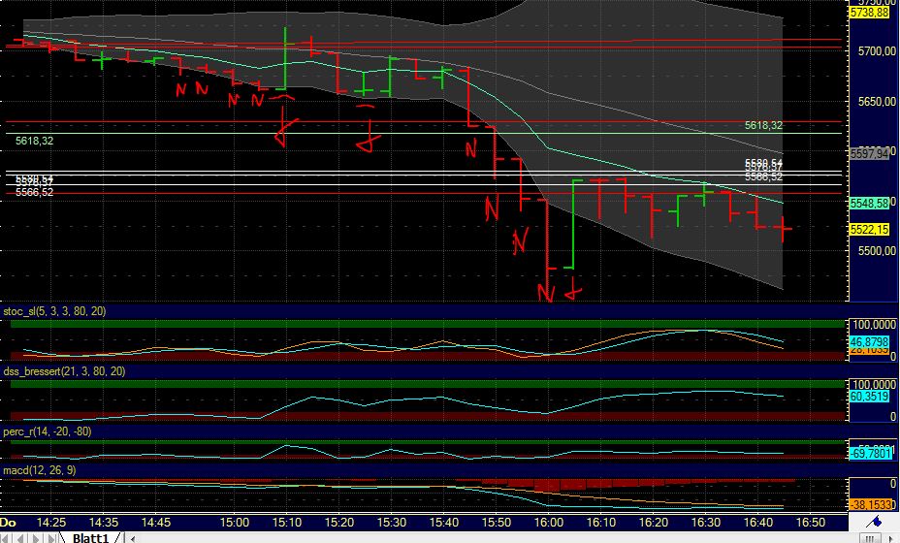Jump to last sheet using tab arrow
Image resolution: width=900 pixels, height=543 pixels.
[x=53, y=537]
